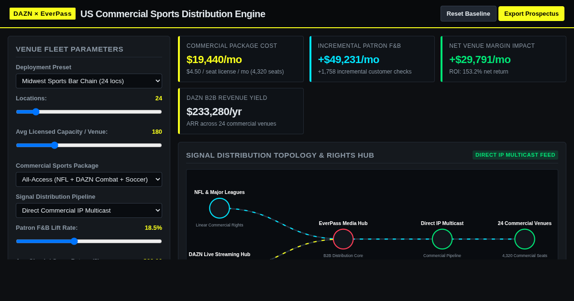Click the Direct IP Multicast node circle
Image resolution: width=574 pixels, height=301 pixels.
click(x=442, y=239)
